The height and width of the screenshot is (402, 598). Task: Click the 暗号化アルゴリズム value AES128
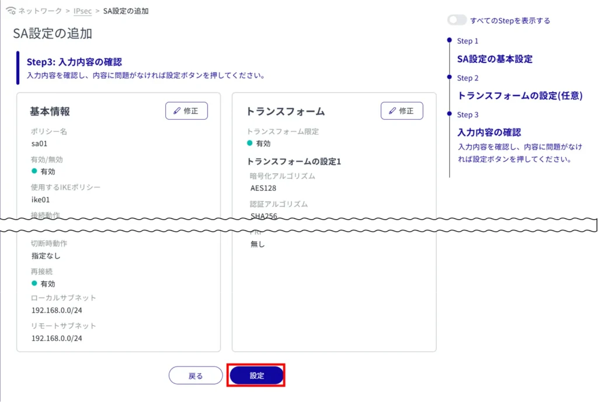pos(263,188)
